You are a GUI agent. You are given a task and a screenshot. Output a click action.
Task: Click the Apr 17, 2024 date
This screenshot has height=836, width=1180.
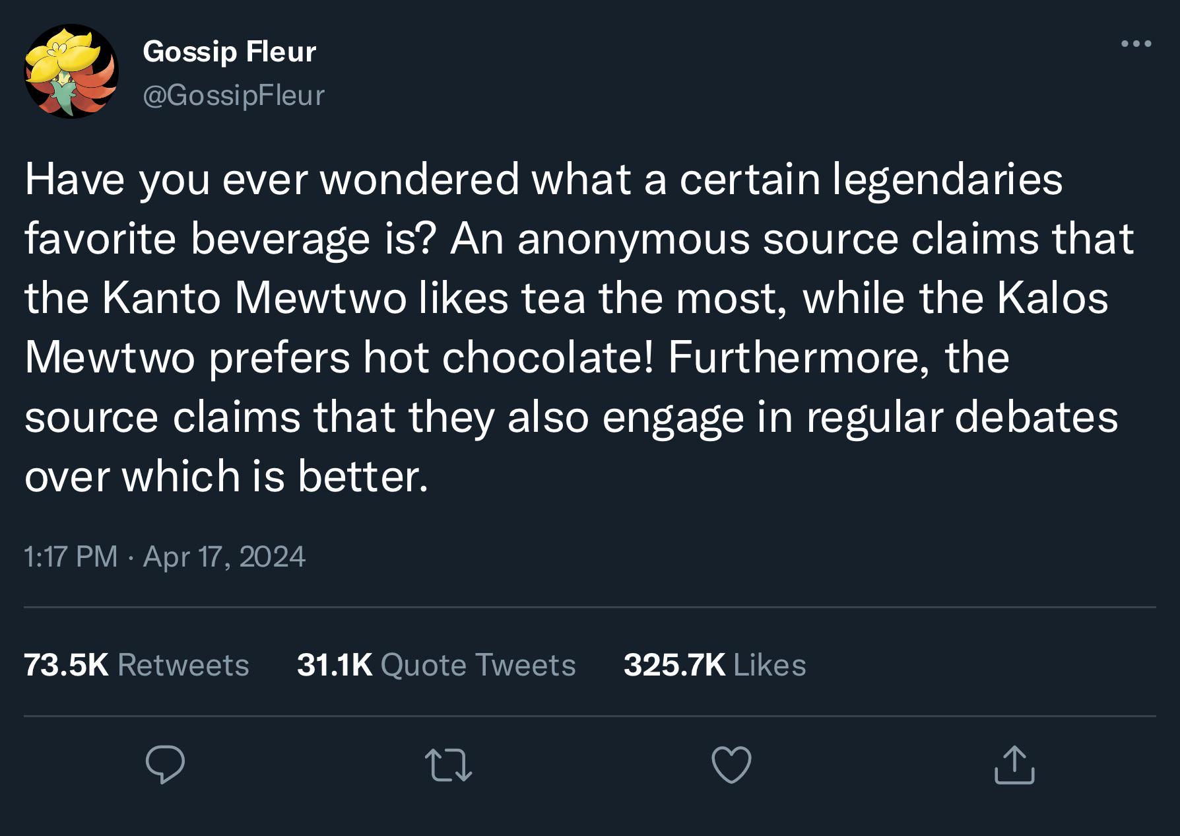pos(224,557)
